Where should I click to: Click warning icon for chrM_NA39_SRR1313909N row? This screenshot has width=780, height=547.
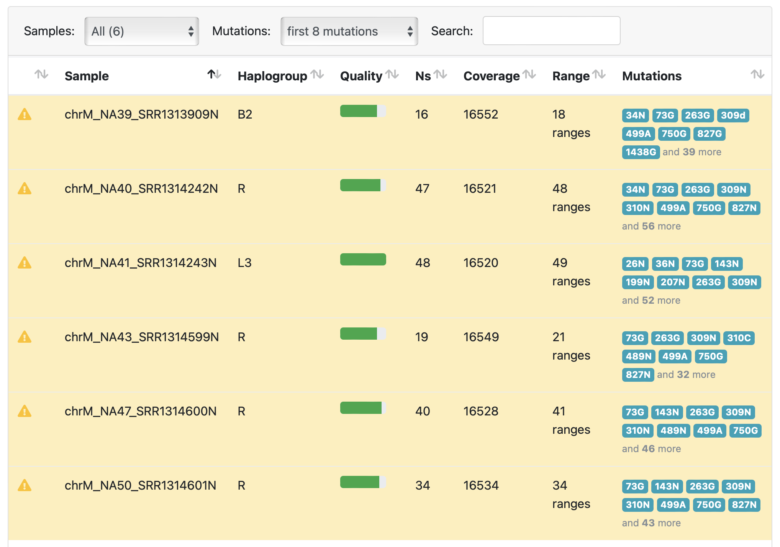tap(25, 114)
